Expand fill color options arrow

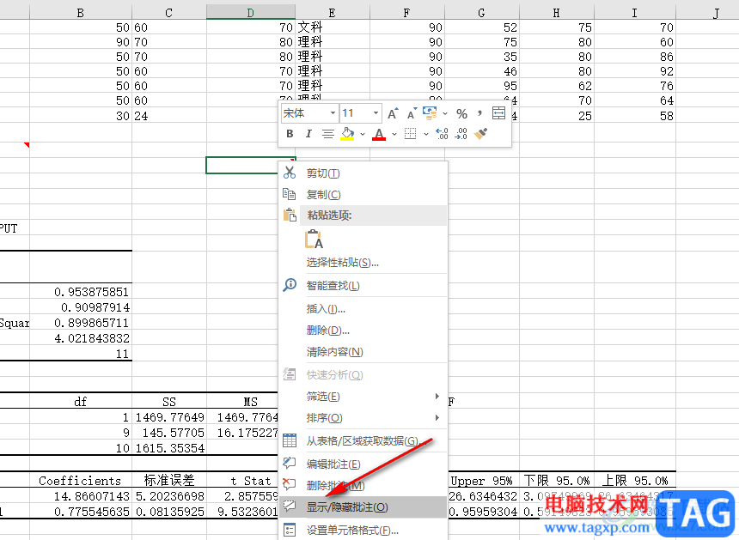(x=363, y=134)
